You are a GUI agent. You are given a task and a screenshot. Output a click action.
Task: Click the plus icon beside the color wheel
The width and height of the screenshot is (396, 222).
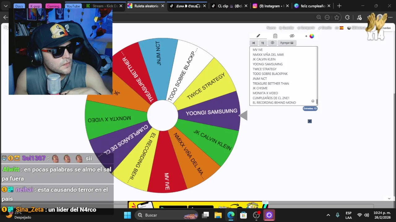tap(306, 36)
